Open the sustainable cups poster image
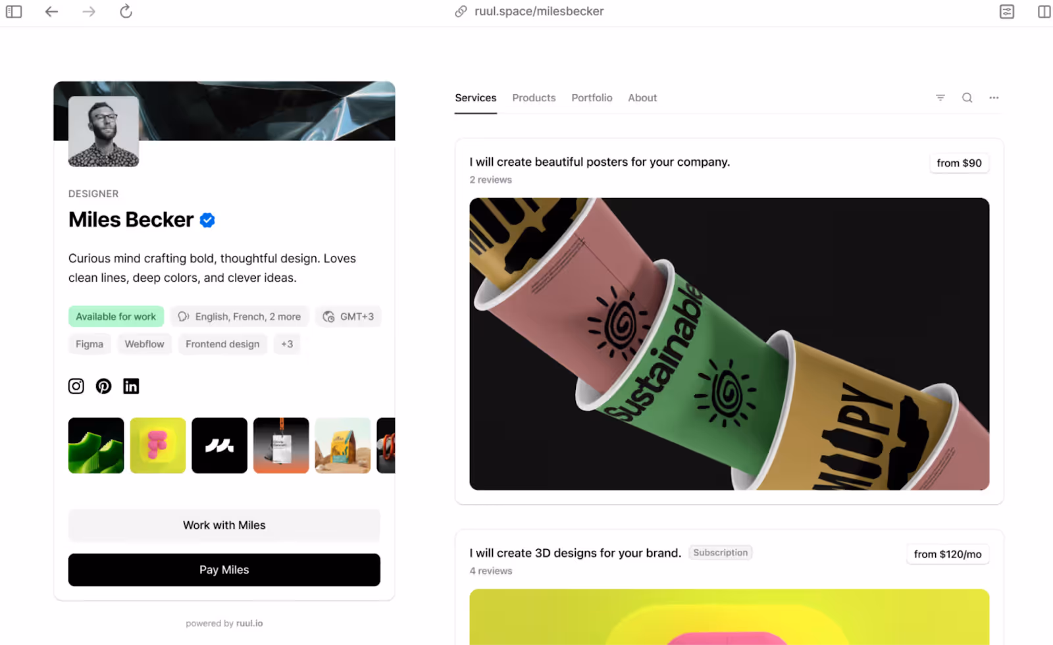The height and width of the screenshot is (645, 1053). [729, 344]
